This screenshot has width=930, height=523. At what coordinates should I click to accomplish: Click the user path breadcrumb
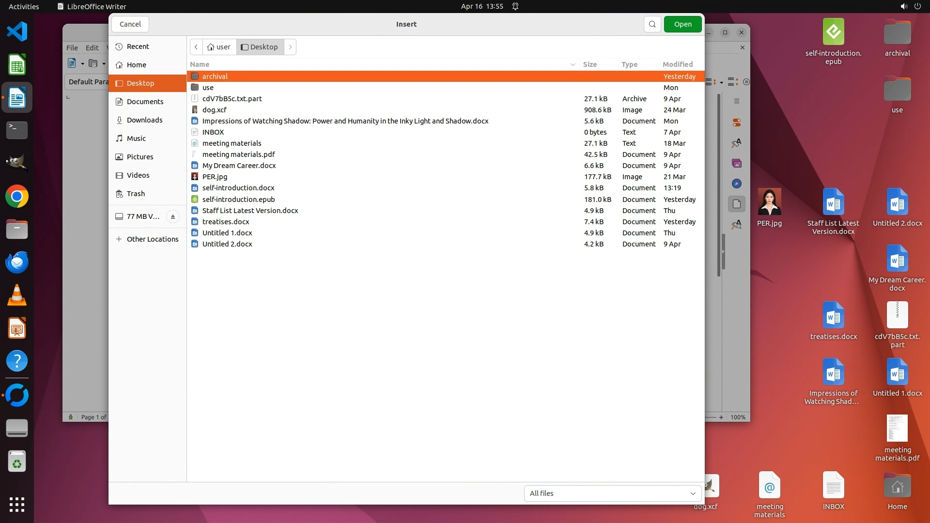219,47
